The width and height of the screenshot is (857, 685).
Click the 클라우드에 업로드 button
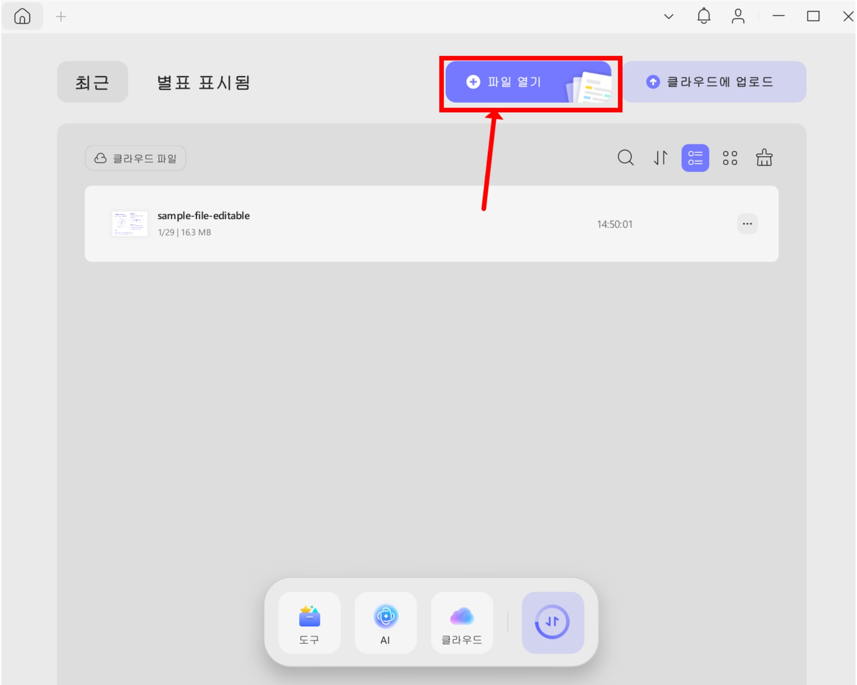pos(714,82)
